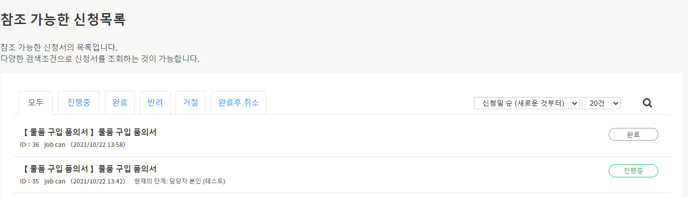This screenshot has width=688, height=197.
Task: Click the 참조 가능한 신청목록 page heading
Action: 63,19
